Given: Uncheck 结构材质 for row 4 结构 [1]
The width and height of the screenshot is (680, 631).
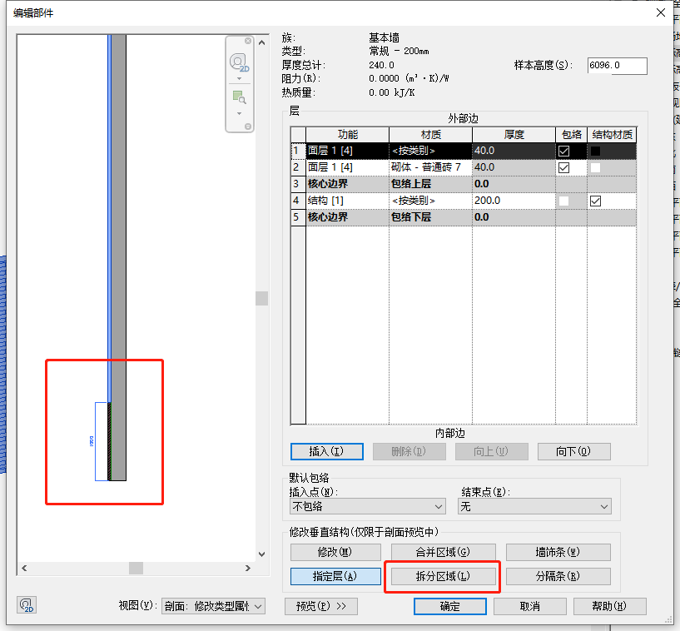Looking at the screenshot, I should pyautogui.click(x=595, y=201).
